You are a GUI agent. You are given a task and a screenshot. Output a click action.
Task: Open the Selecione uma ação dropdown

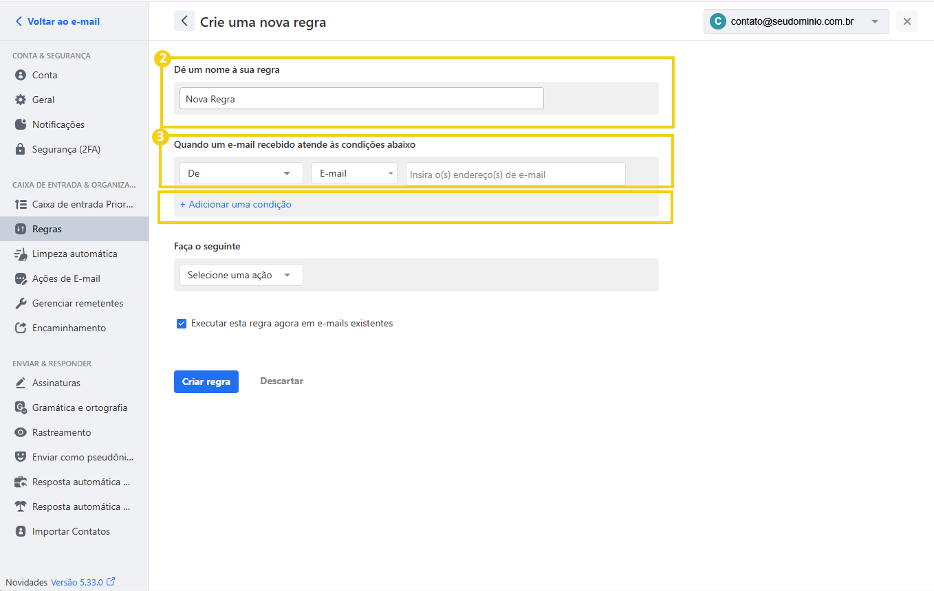tap(241, 274)
